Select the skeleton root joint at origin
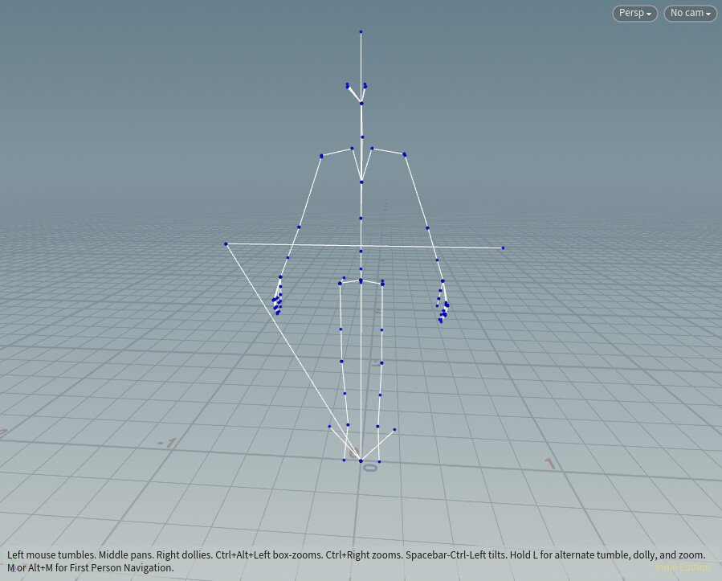Image resolution: width=722 pixels, height=581 pixels. 361,460
